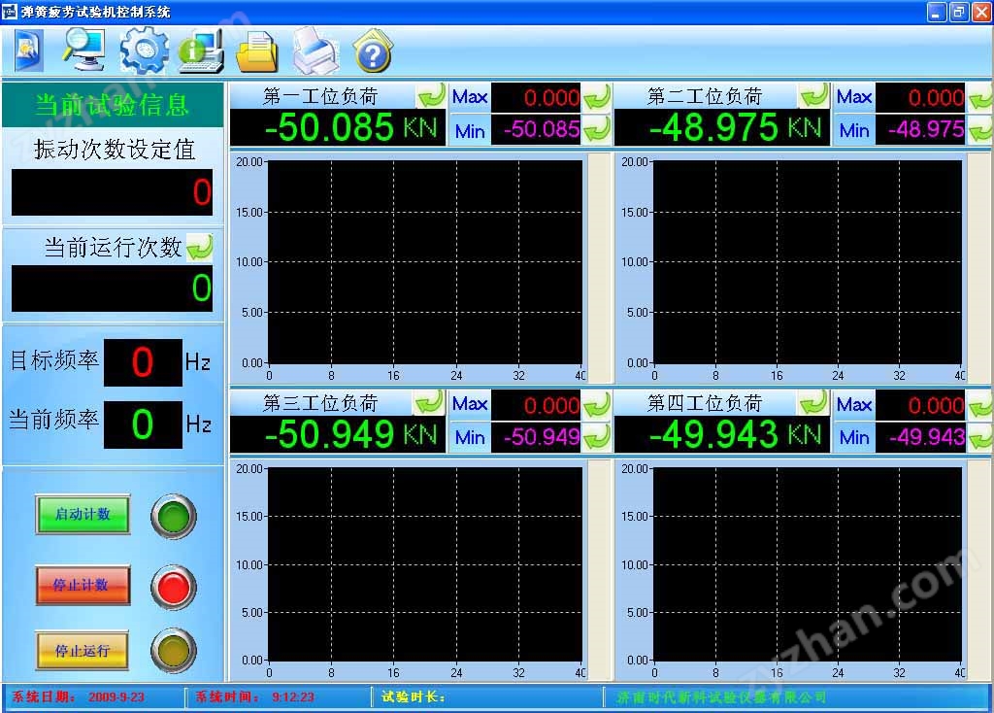Image resolution: width=994 pixels, height=713 pixels.
Task: Open settings via the blue gear icon
Action: point(144,51)
